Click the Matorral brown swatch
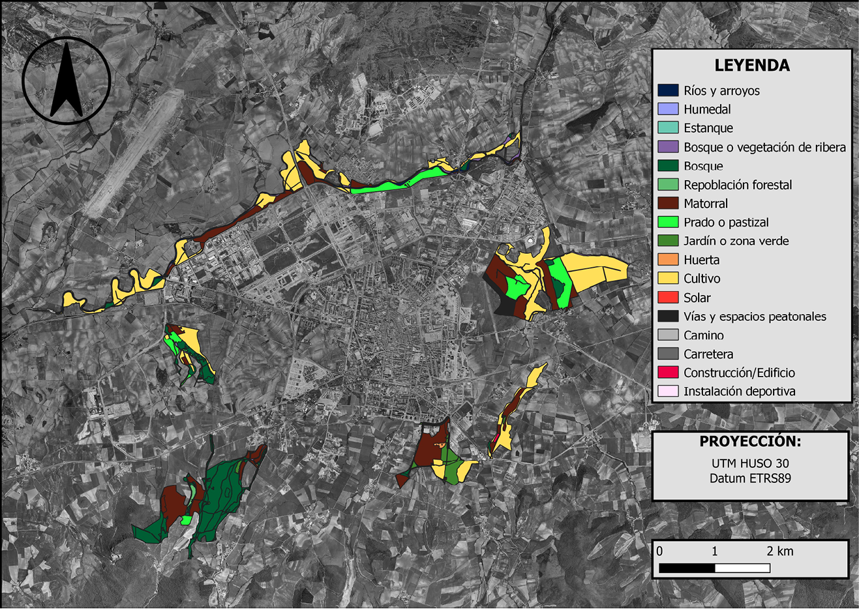The image size is (859, 609). pyautogui.click(x=668, y=204)
